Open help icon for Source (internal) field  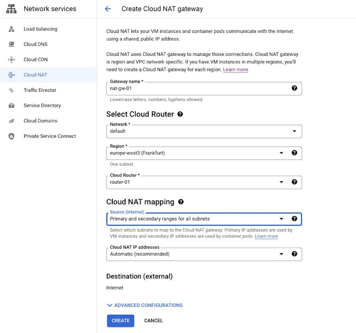pyautogui.click(x=294, y=219)
